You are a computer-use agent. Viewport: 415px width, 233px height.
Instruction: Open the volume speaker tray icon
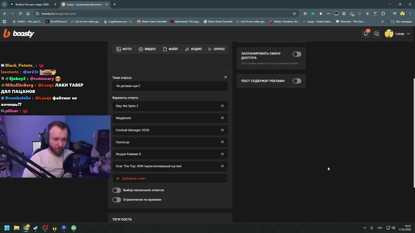[x=393, y=228]
